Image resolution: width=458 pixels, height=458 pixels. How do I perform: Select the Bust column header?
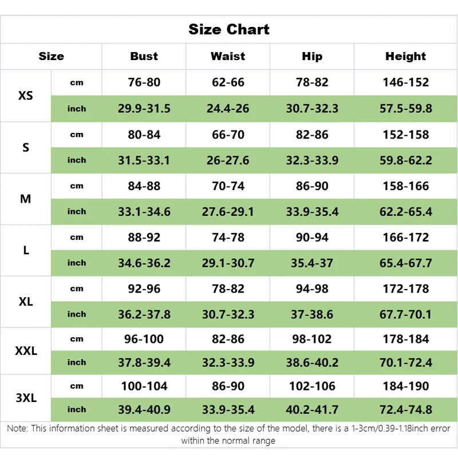coord(144,56)
